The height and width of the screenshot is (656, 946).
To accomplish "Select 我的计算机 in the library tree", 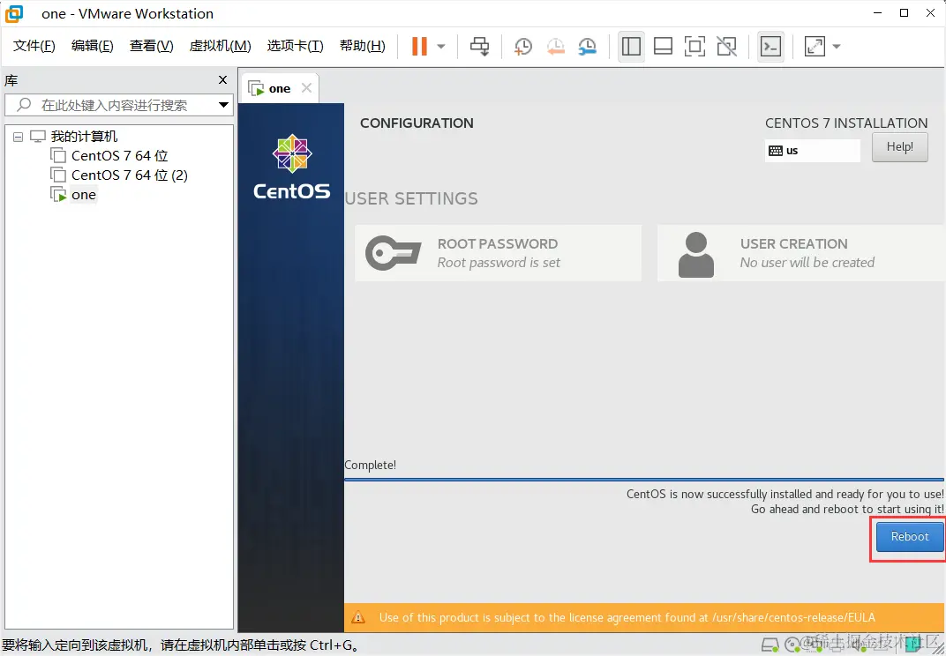I will (84, 137).
